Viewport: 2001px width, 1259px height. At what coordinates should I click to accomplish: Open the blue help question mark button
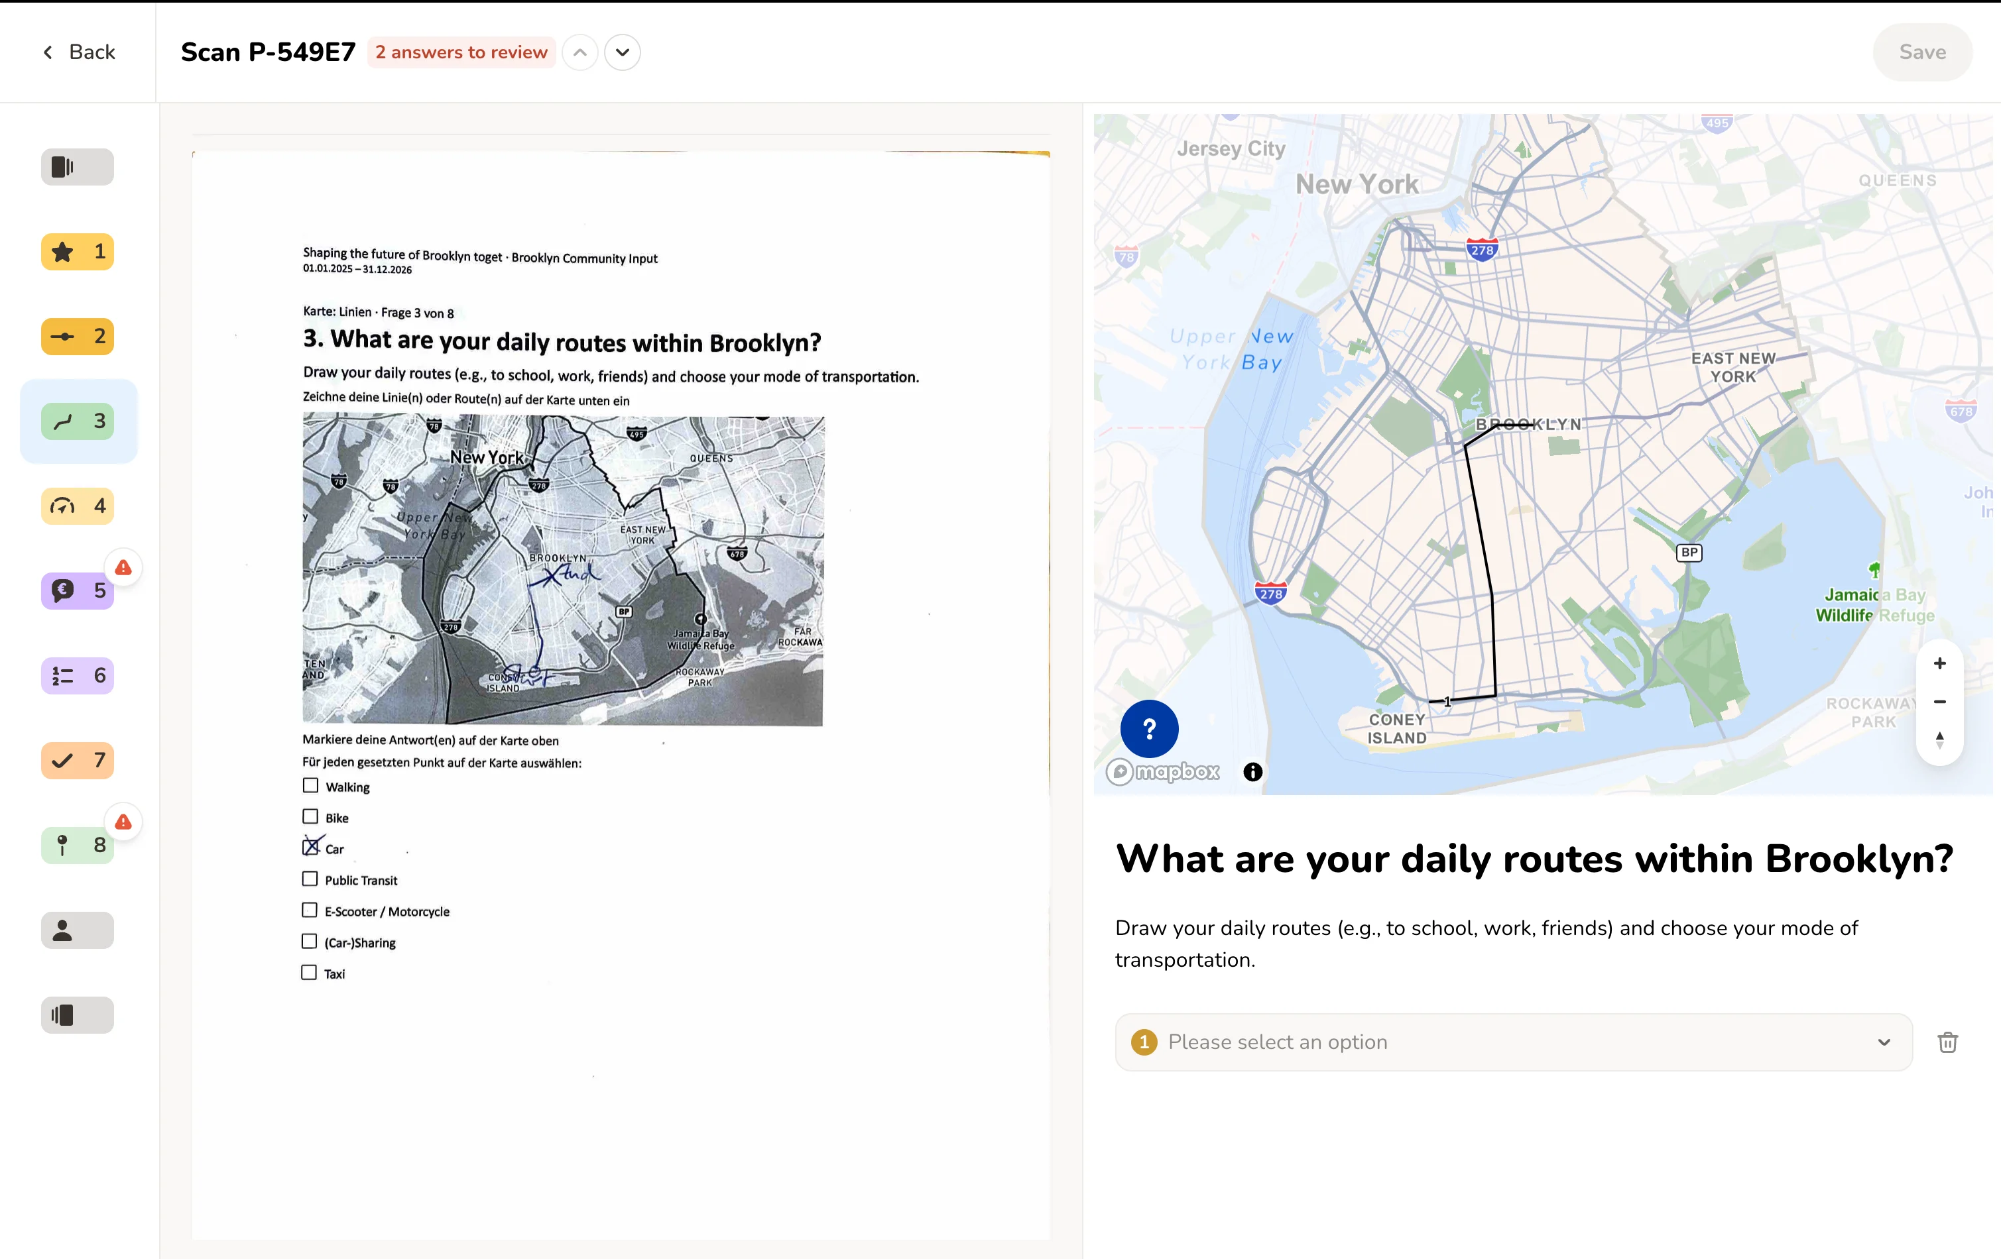[1149, 729]
